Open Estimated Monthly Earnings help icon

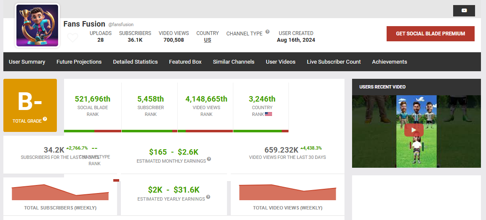click(209, 159)
